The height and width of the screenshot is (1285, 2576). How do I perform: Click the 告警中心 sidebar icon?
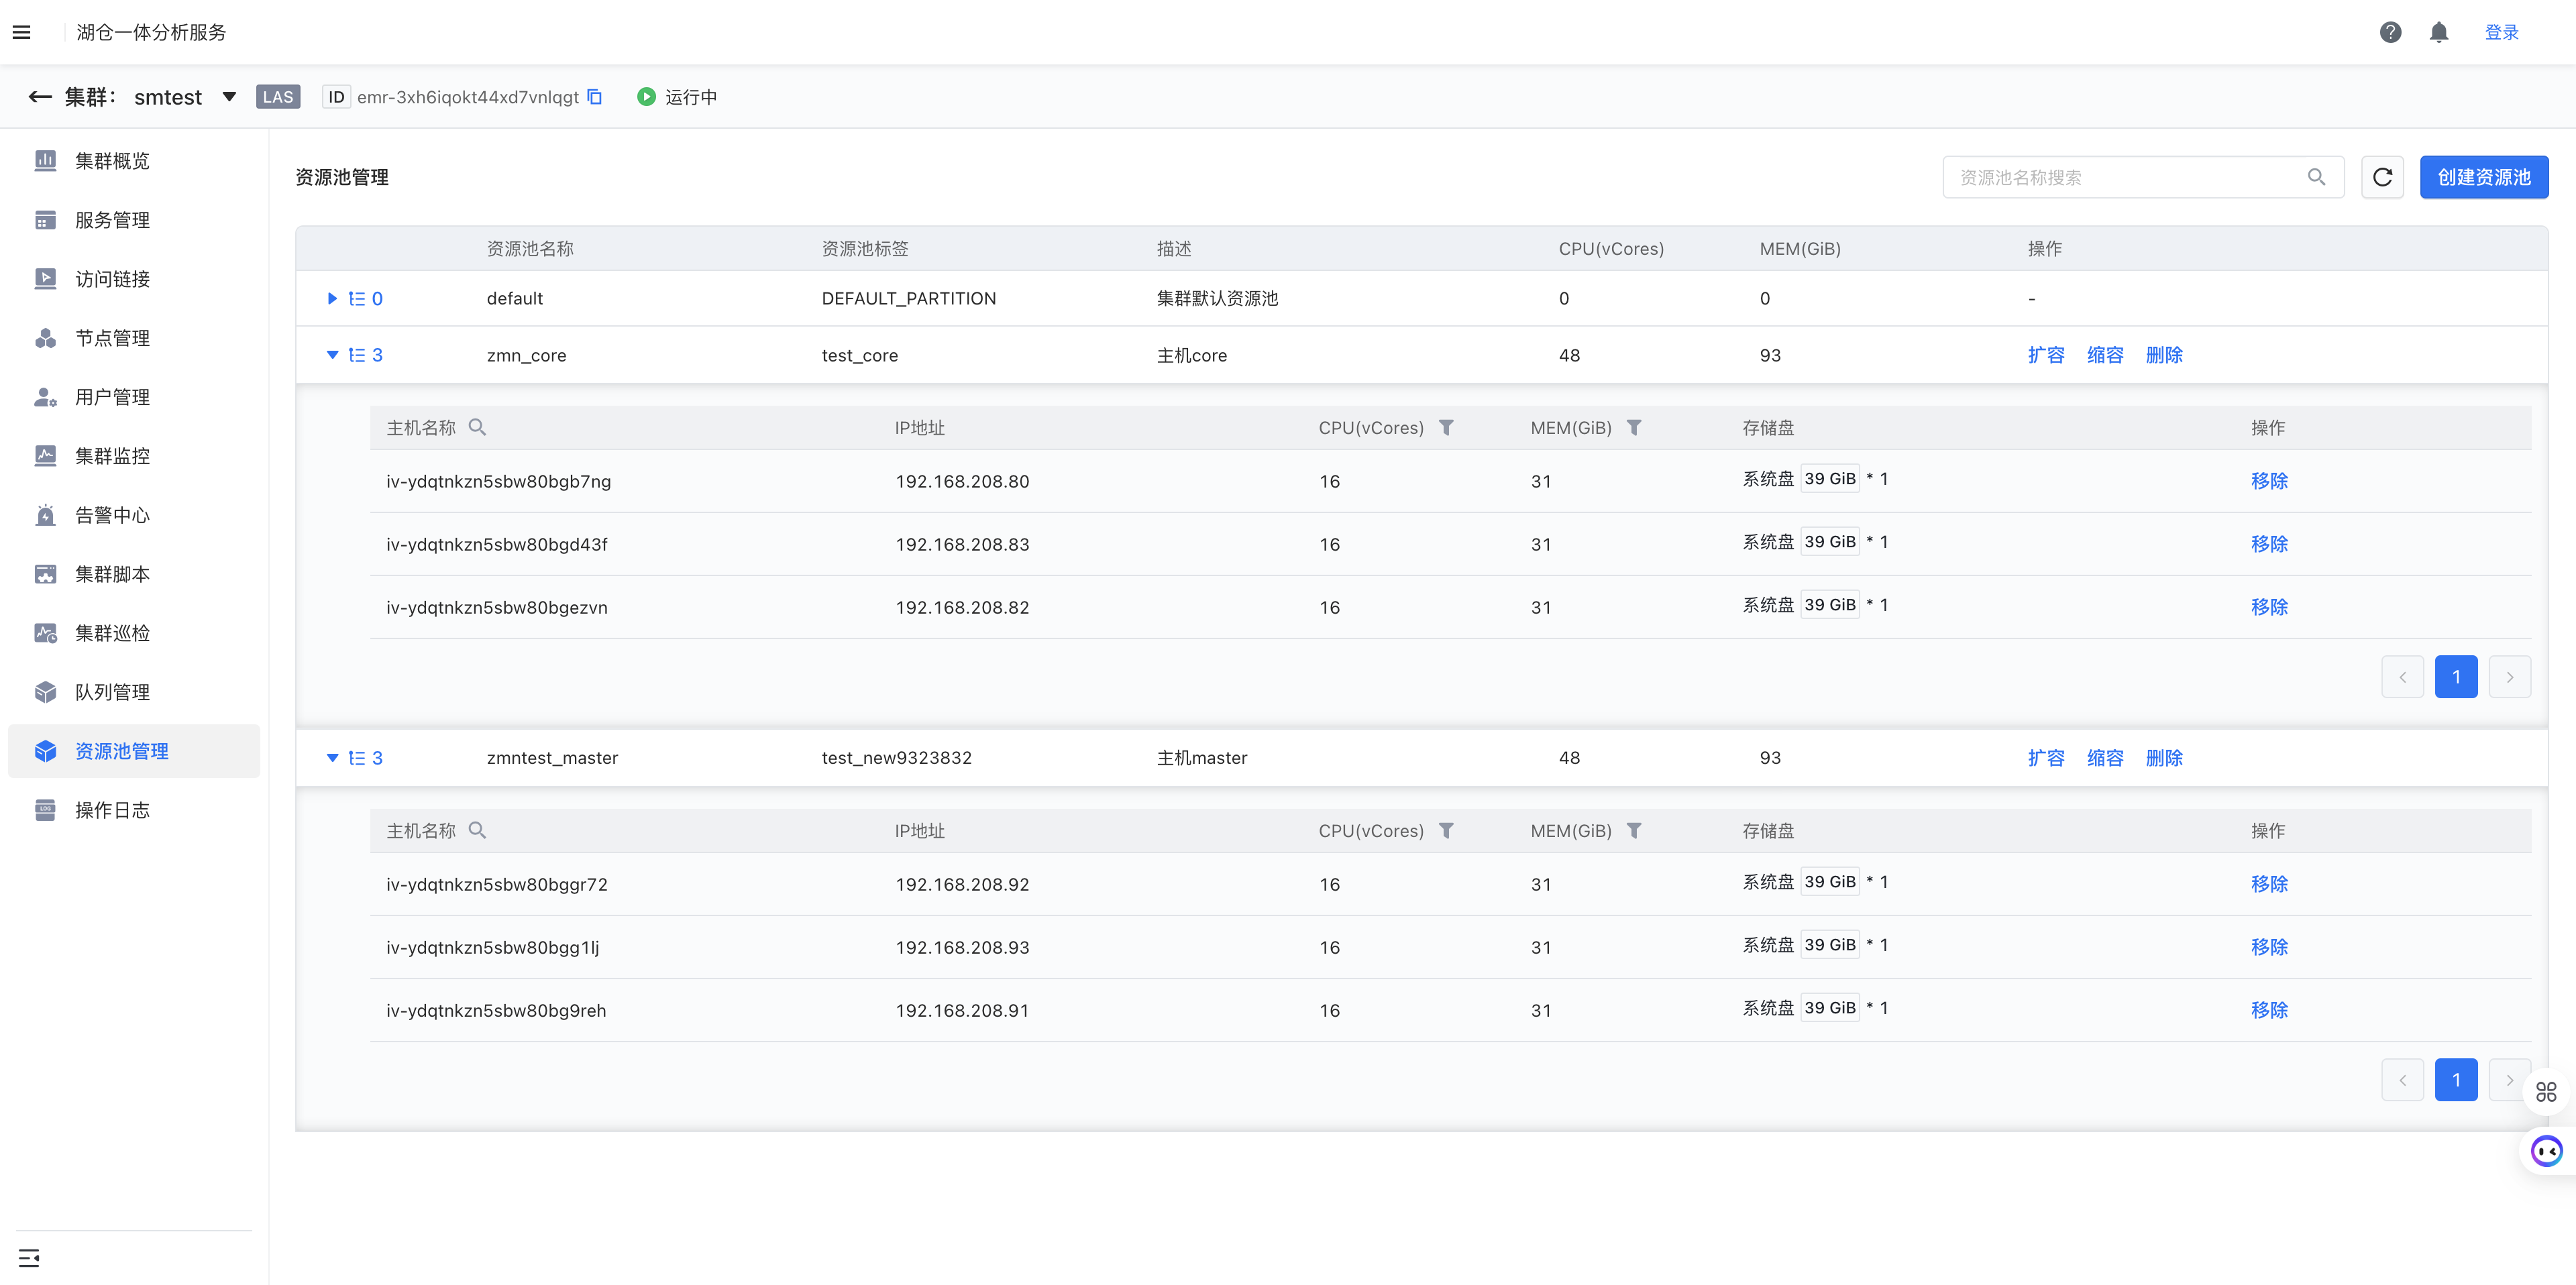tap(45, 515)
